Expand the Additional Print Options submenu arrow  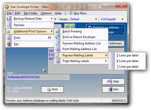click(x=52, y=31)
